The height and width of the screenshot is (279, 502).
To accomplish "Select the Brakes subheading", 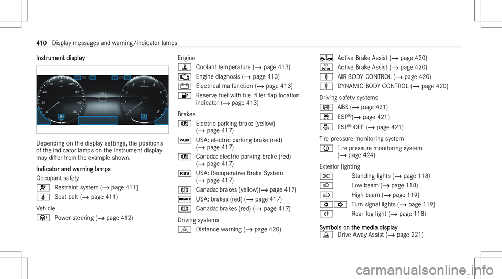I will point(186,114).
